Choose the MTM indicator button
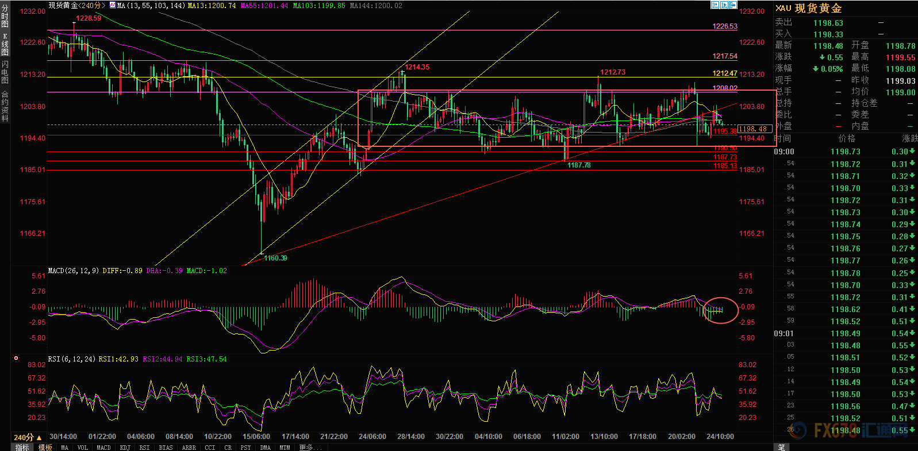The image size is (918, 451). (x=285, y=448)
